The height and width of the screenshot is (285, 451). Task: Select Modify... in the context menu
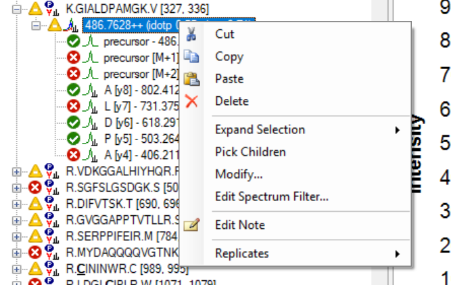239,175
